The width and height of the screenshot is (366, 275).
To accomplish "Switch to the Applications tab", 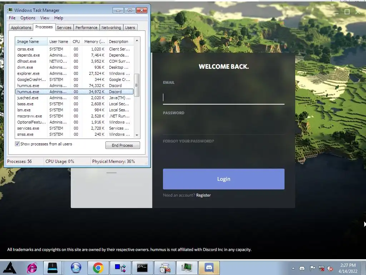I will point(21,28).
